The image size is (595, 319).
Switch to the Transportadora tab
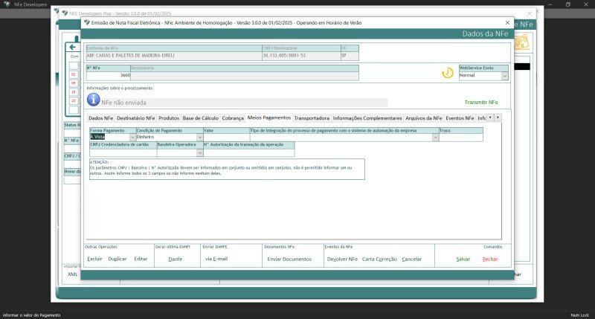(312, 118)
